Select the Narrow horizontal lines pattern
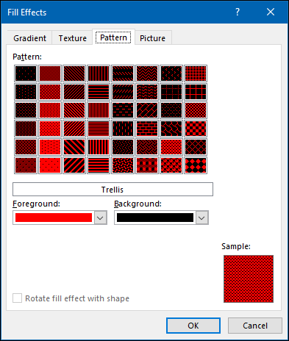The width and height of the screenshot is (289, 341). (x=99, y=129)
